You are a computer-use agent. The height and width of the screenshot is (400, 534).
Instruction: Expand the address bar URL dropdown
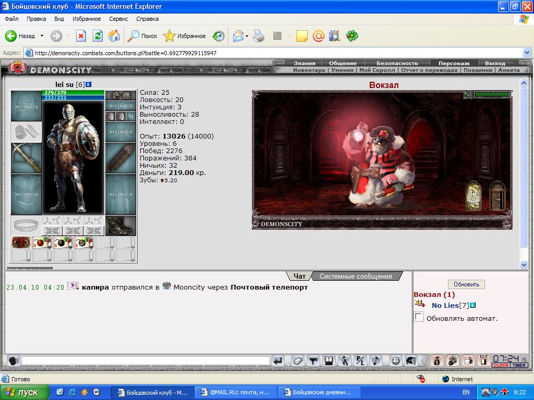click(527, 53)
